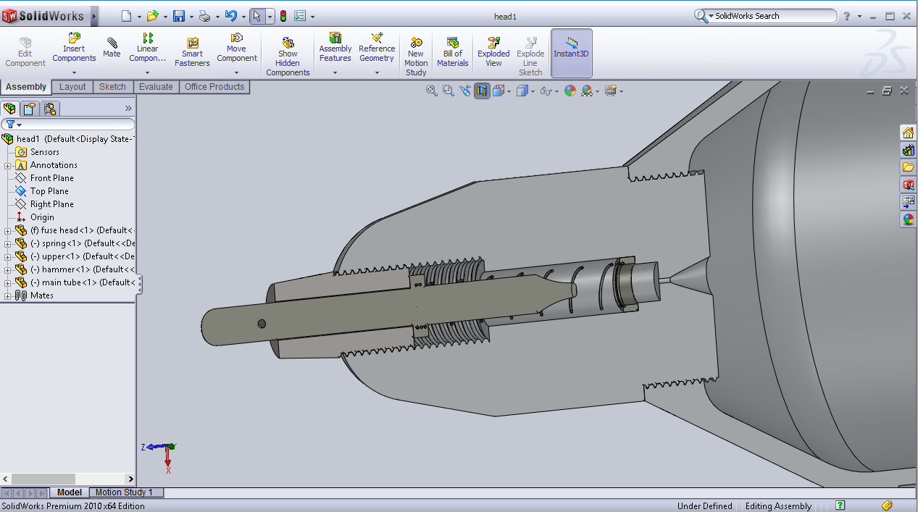Switch to the Layout tab

[72, 87]
